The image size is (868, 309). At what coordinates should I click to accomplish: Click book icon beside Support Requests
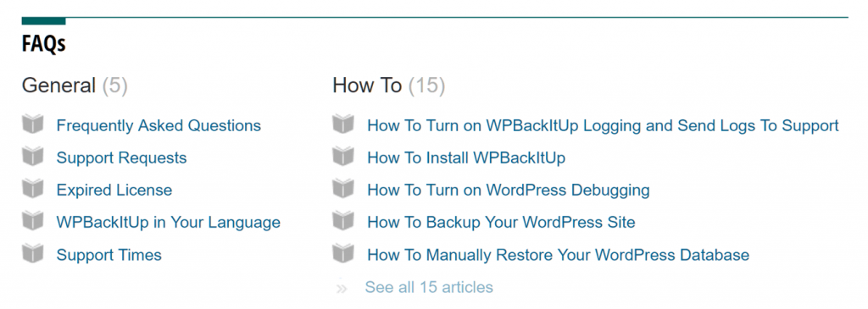point(33,157)
